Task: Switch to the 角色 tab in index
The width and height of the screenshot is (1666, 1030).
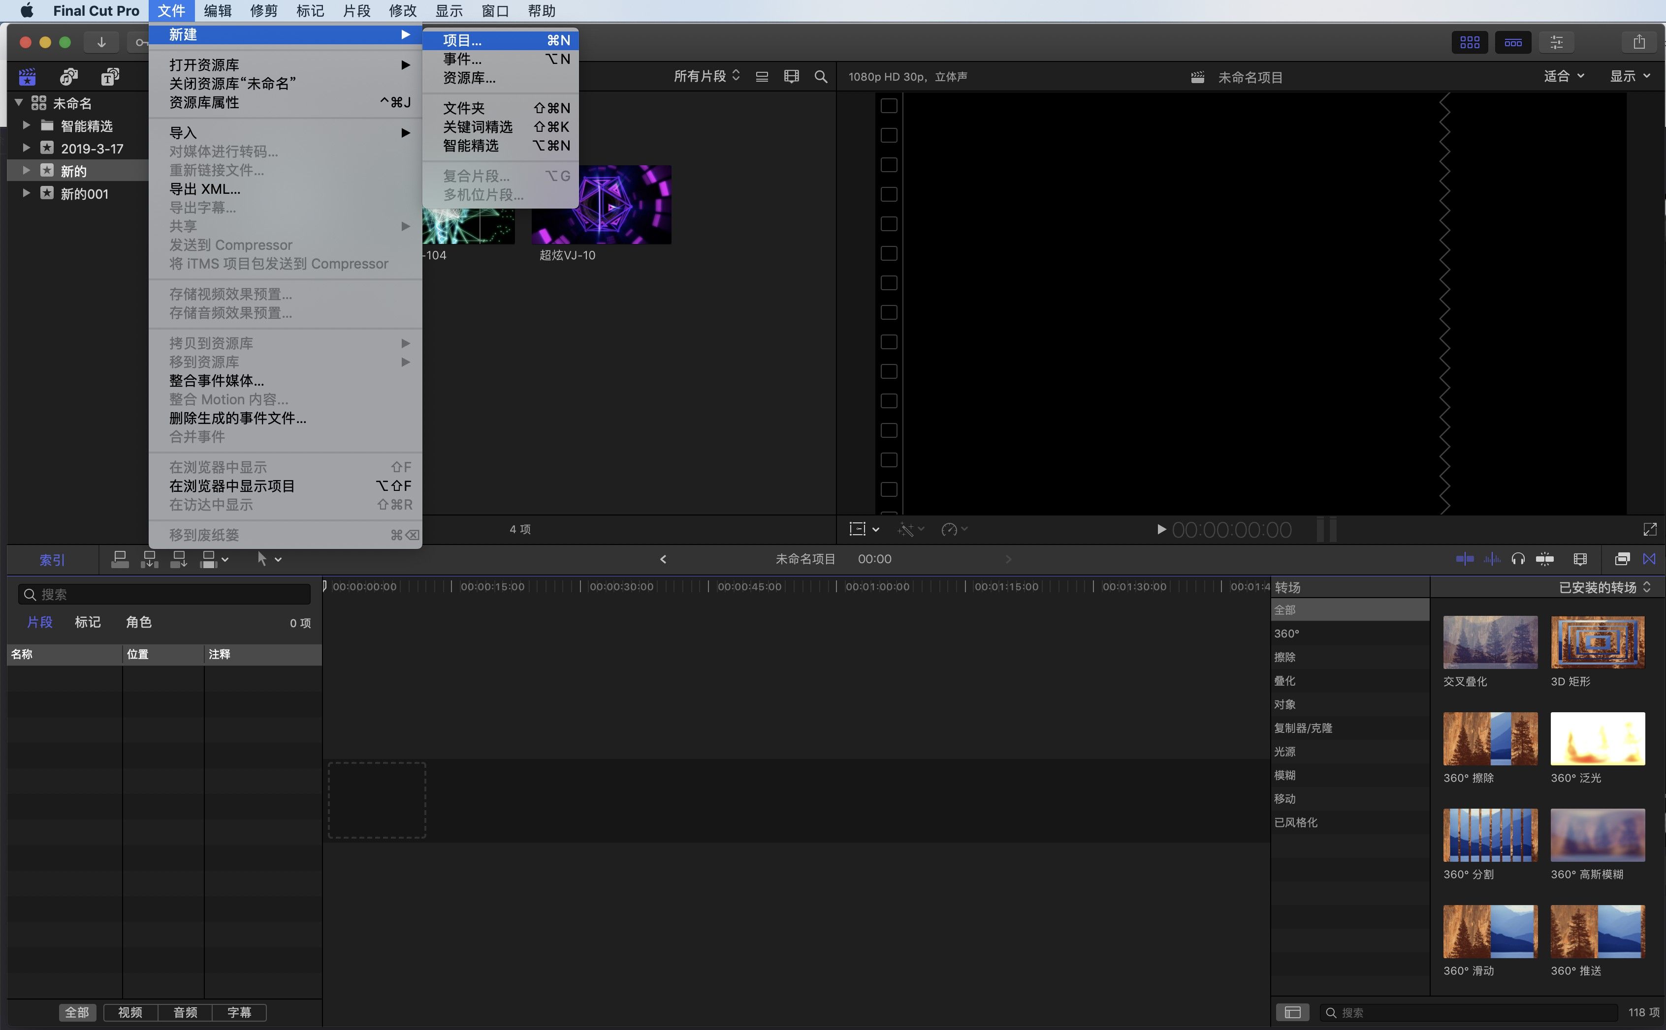Action: (138, 622)
